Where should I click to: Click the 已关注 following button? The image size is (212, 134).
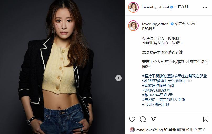[183, 7]
